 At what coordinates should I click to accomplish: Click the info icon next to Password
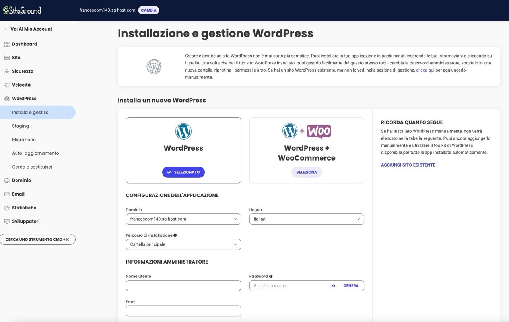271,276
